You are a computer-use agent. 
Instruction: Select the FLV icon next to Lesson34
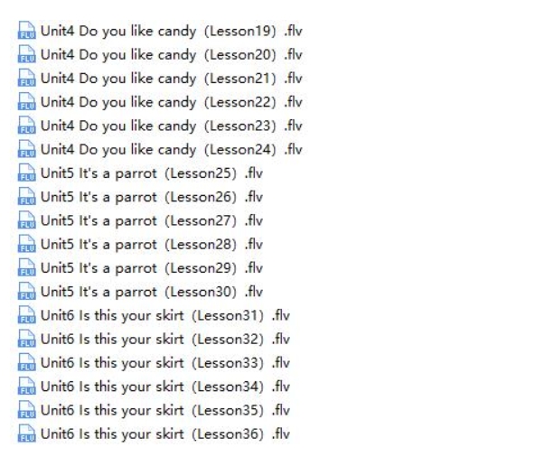tap(24, 385)
